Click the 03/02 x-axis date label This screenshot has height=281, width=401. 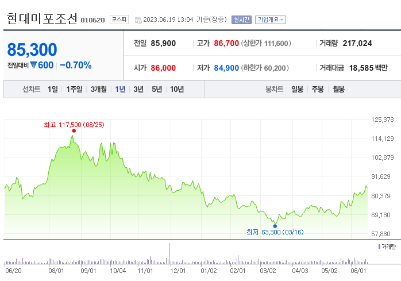268,271
